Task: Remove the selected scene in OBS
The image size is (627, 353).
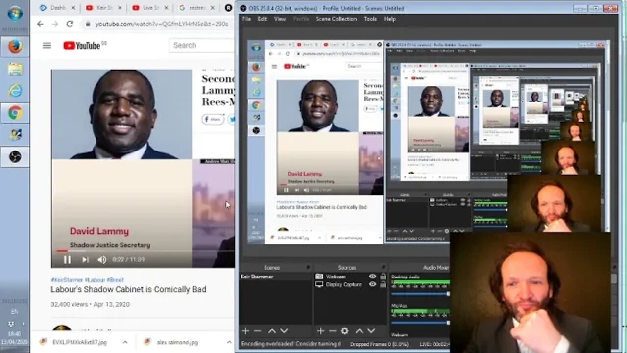Action: (x=257, y=331)
